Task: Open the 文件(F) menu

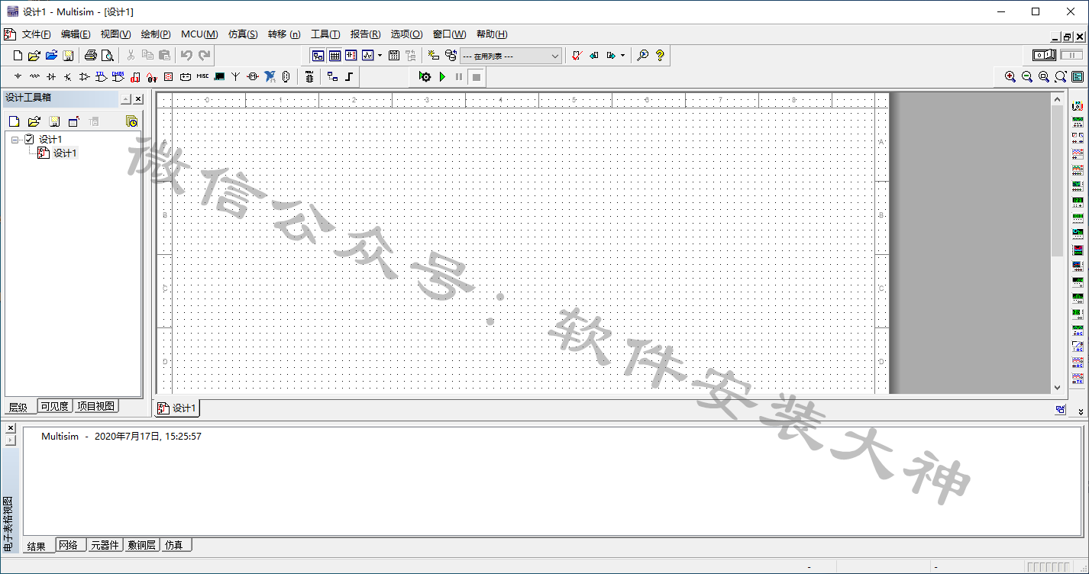Action: coord(37,34)
